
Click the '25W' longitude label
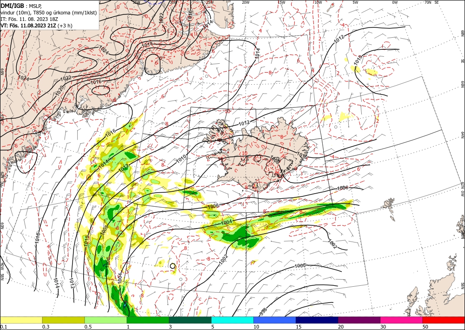tap(209, 2)
